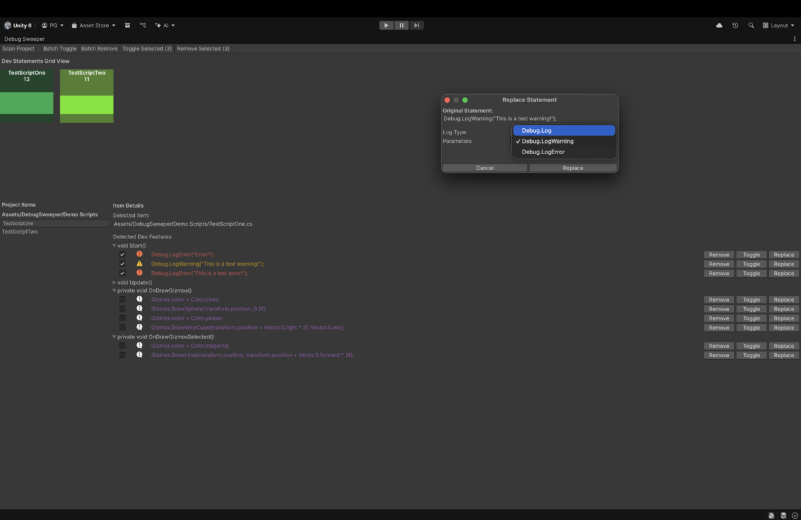The image size is (801, 520).
Task: Open the Layout dropdown
Action: pos(778,25)
